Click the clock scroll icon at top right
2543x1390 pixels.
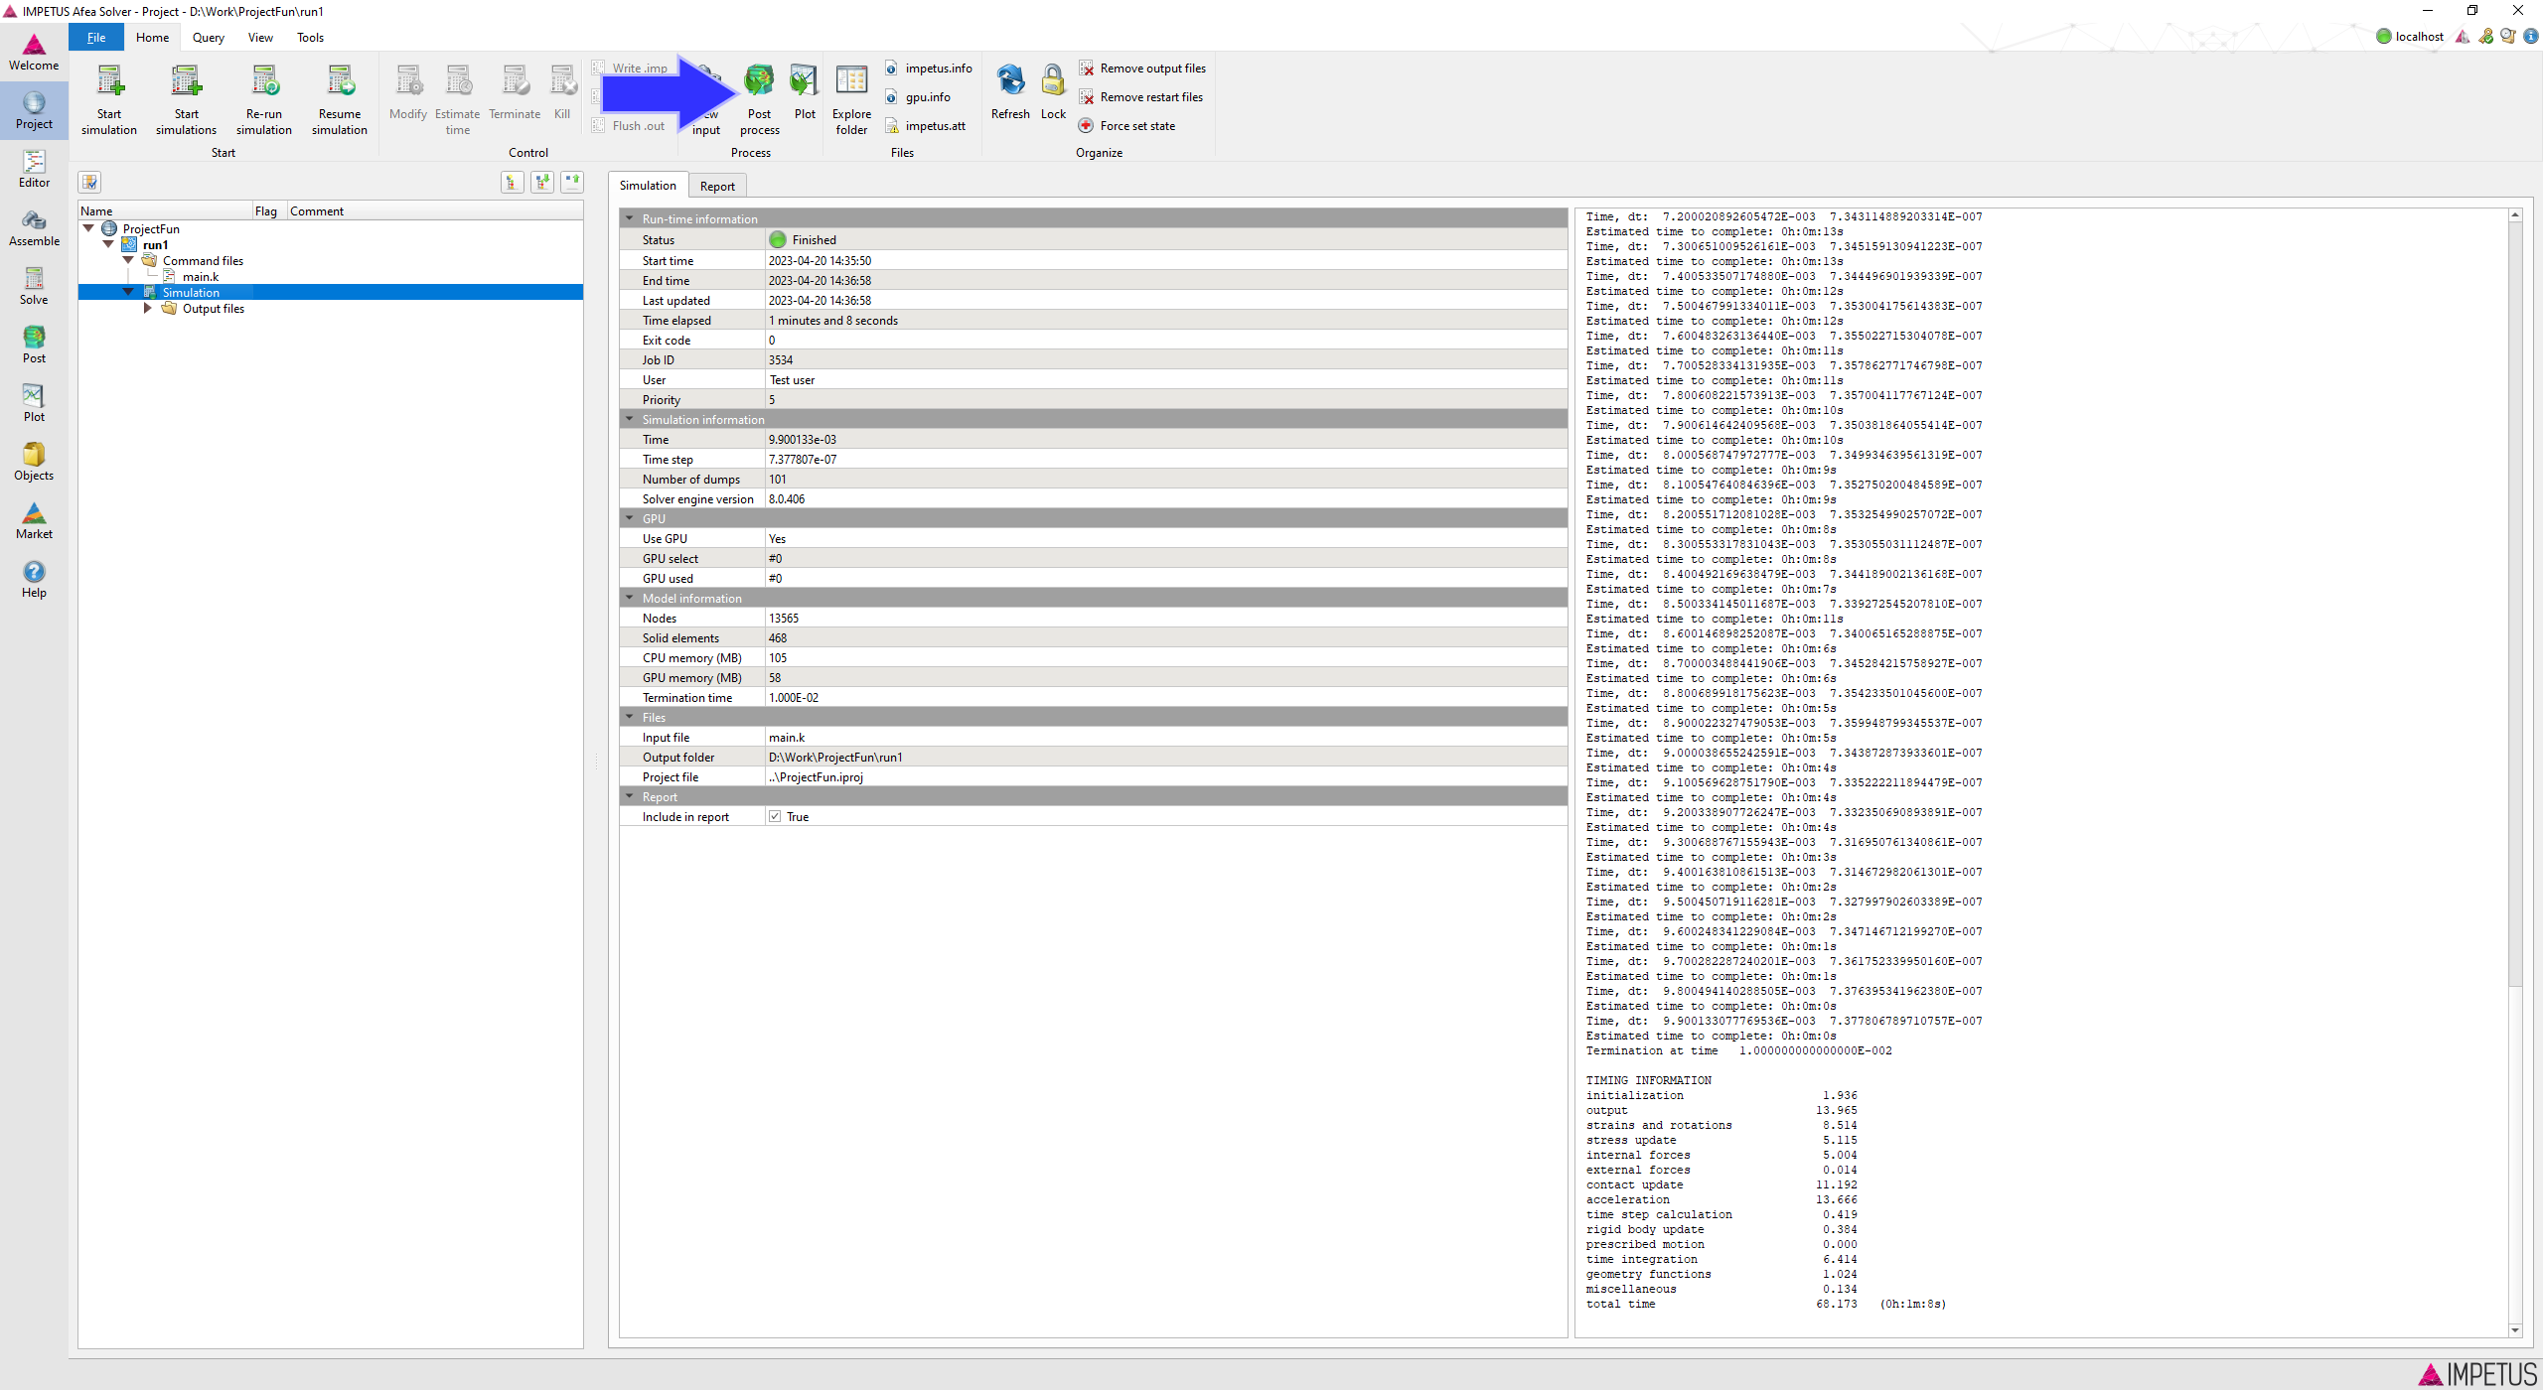[2508, 37]
